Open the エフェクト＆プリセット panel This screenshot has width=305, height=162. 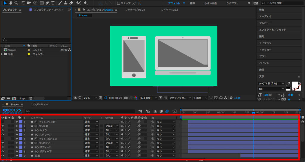272,30
